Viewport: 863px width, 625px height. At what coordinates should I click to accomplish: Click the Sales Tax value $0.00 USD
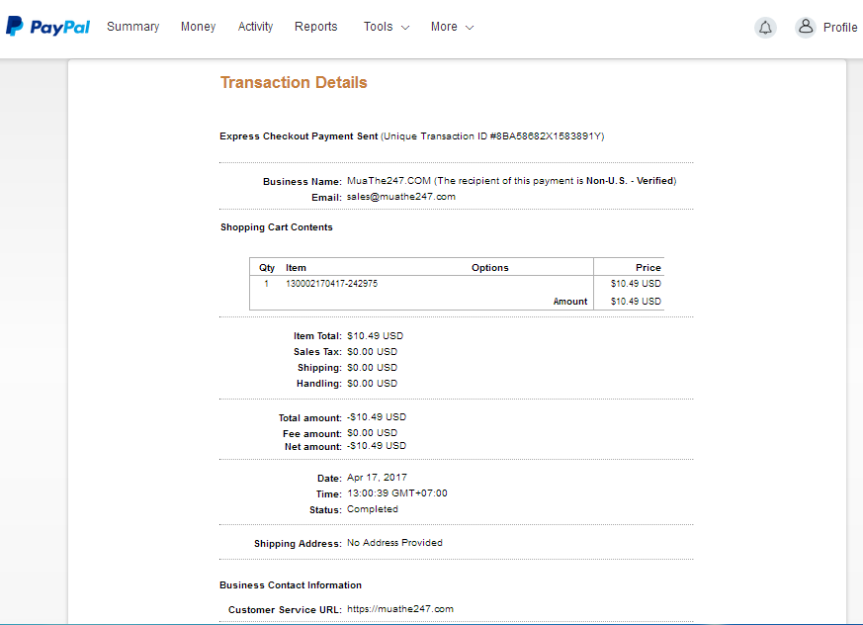pos(372,352)
